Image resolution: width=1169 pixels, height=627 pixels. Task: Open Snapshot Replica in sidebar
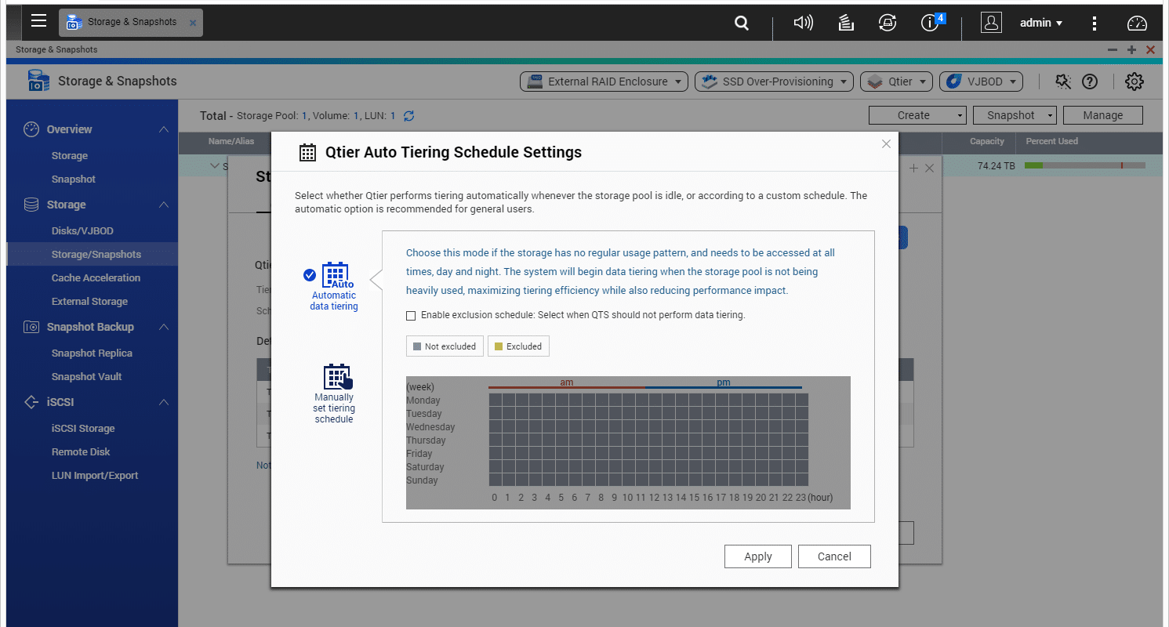click(92, 353)
